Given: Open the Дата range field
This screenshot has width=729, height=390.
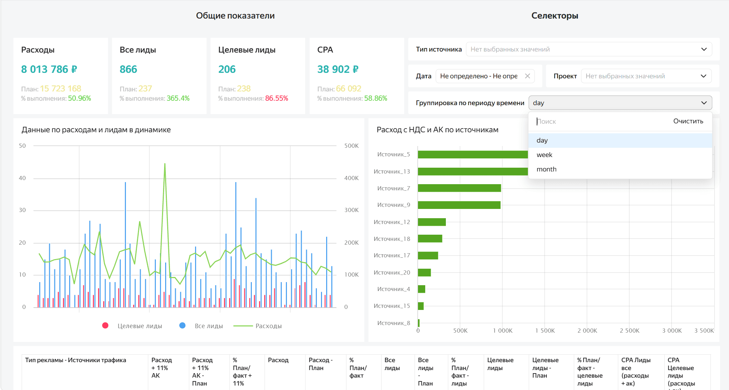Looking at the screenshot, I should [479, 76].
